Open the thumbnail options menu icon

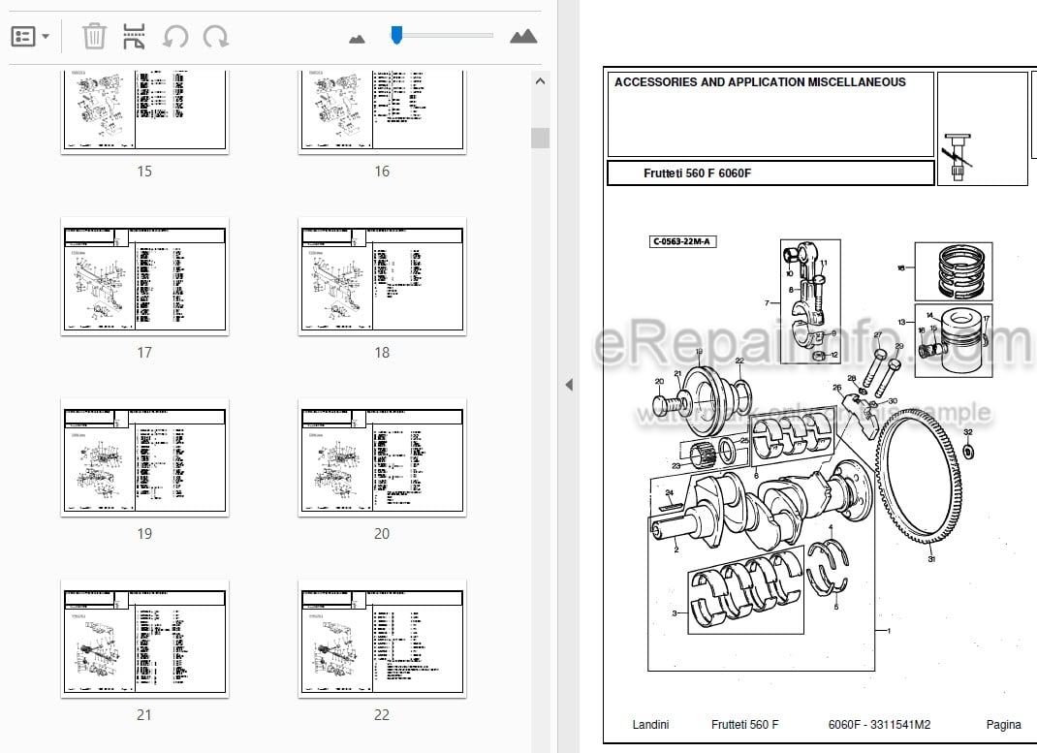[24, 37]
